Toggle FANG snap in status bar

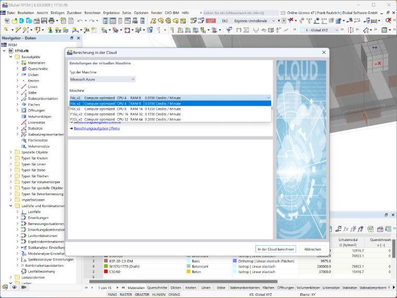coord(112,294)
